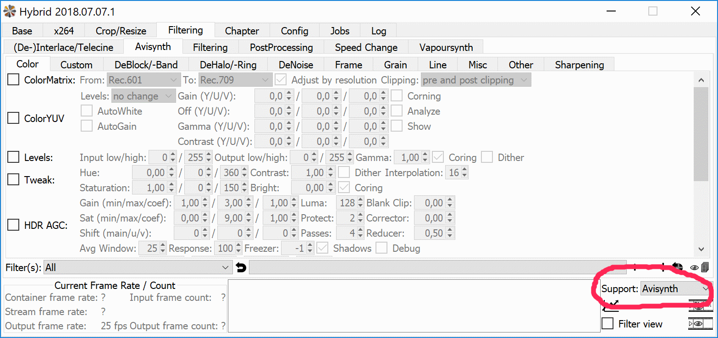Tick the Levels filter checkbox
The image size is (718, 338).
coord(14,157)
